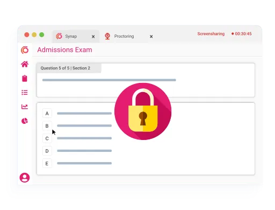Click Question 5 of 5 | Section 2 label
This screenshot has height=210, width=275.
pyautogui.click(x=65, y=68)
